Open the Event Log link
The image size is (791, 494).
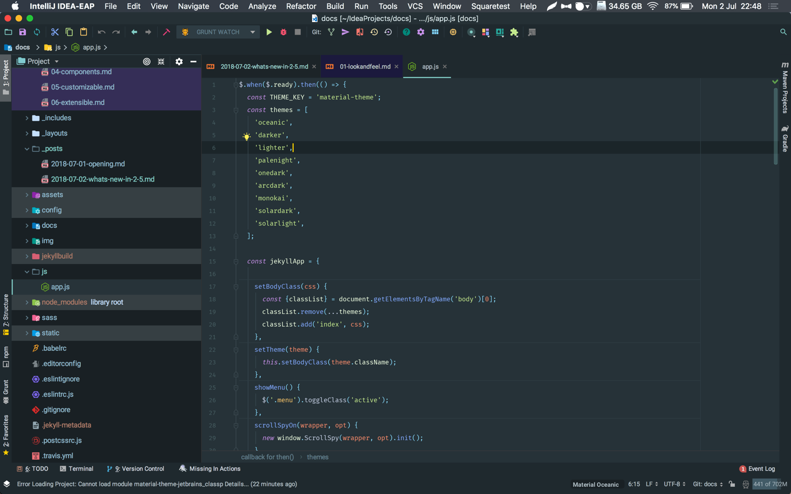761,469
